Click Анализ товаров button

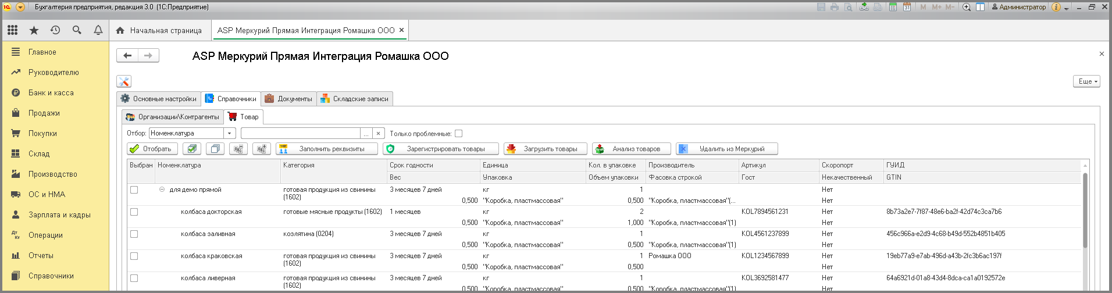point(631,149)
